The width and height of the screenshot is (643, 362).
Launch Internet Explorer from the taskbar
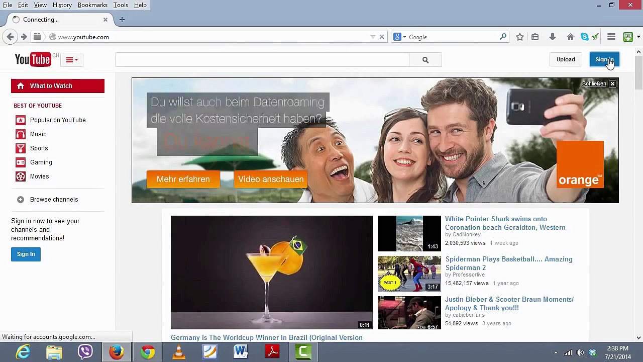(23, 352)
